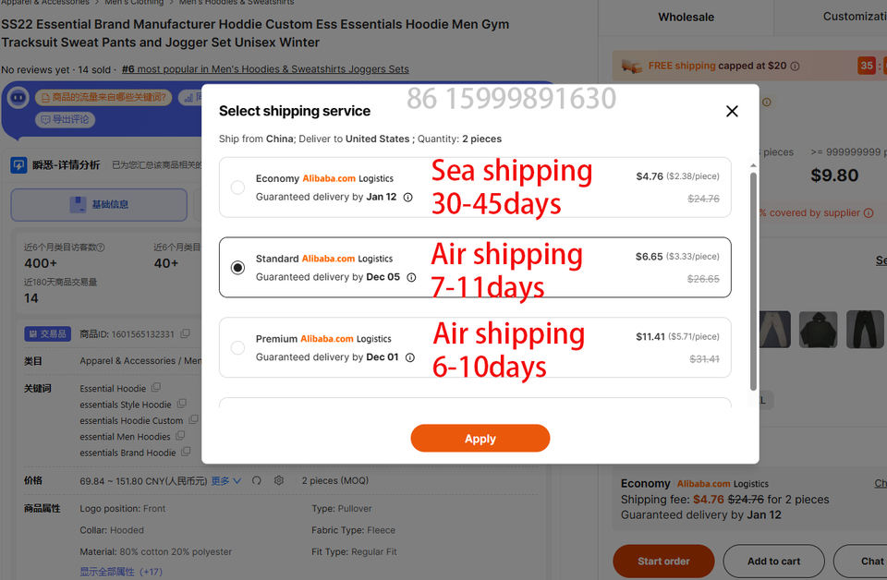The image size is (887, 580).
Task: Copy the Essential Hoodie keyword
Action: 156,388
